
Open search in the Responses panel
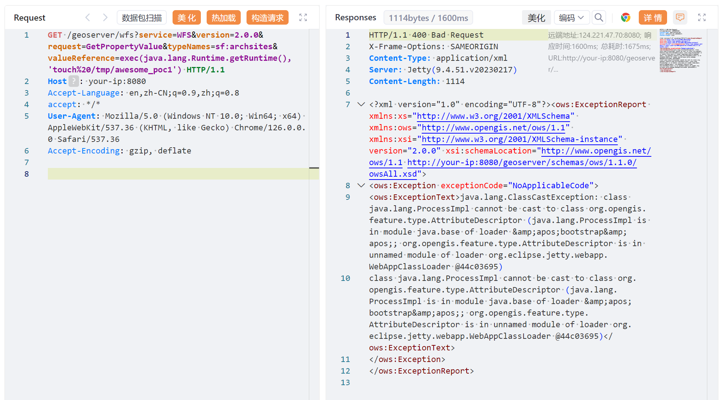599,17
